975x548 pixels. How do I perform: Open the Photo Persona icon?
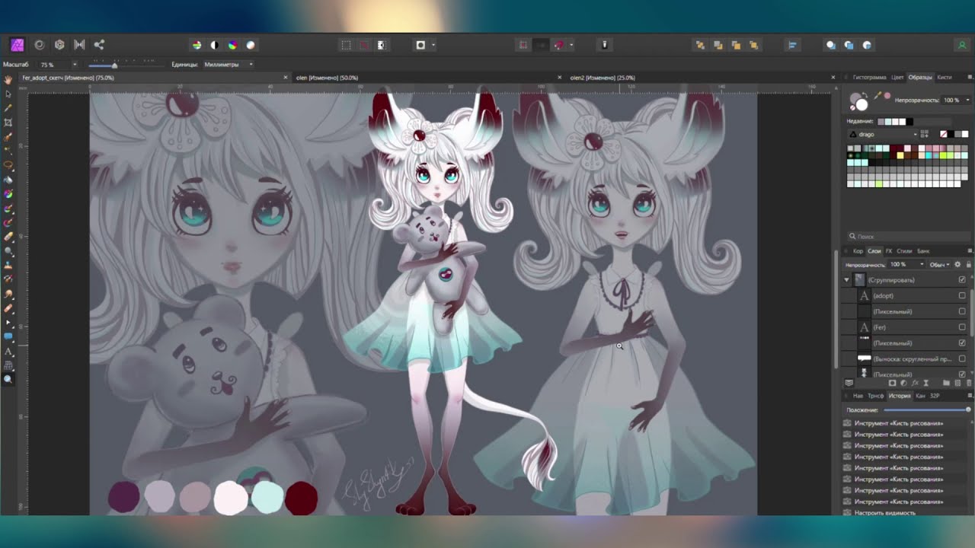coord(17,45)
